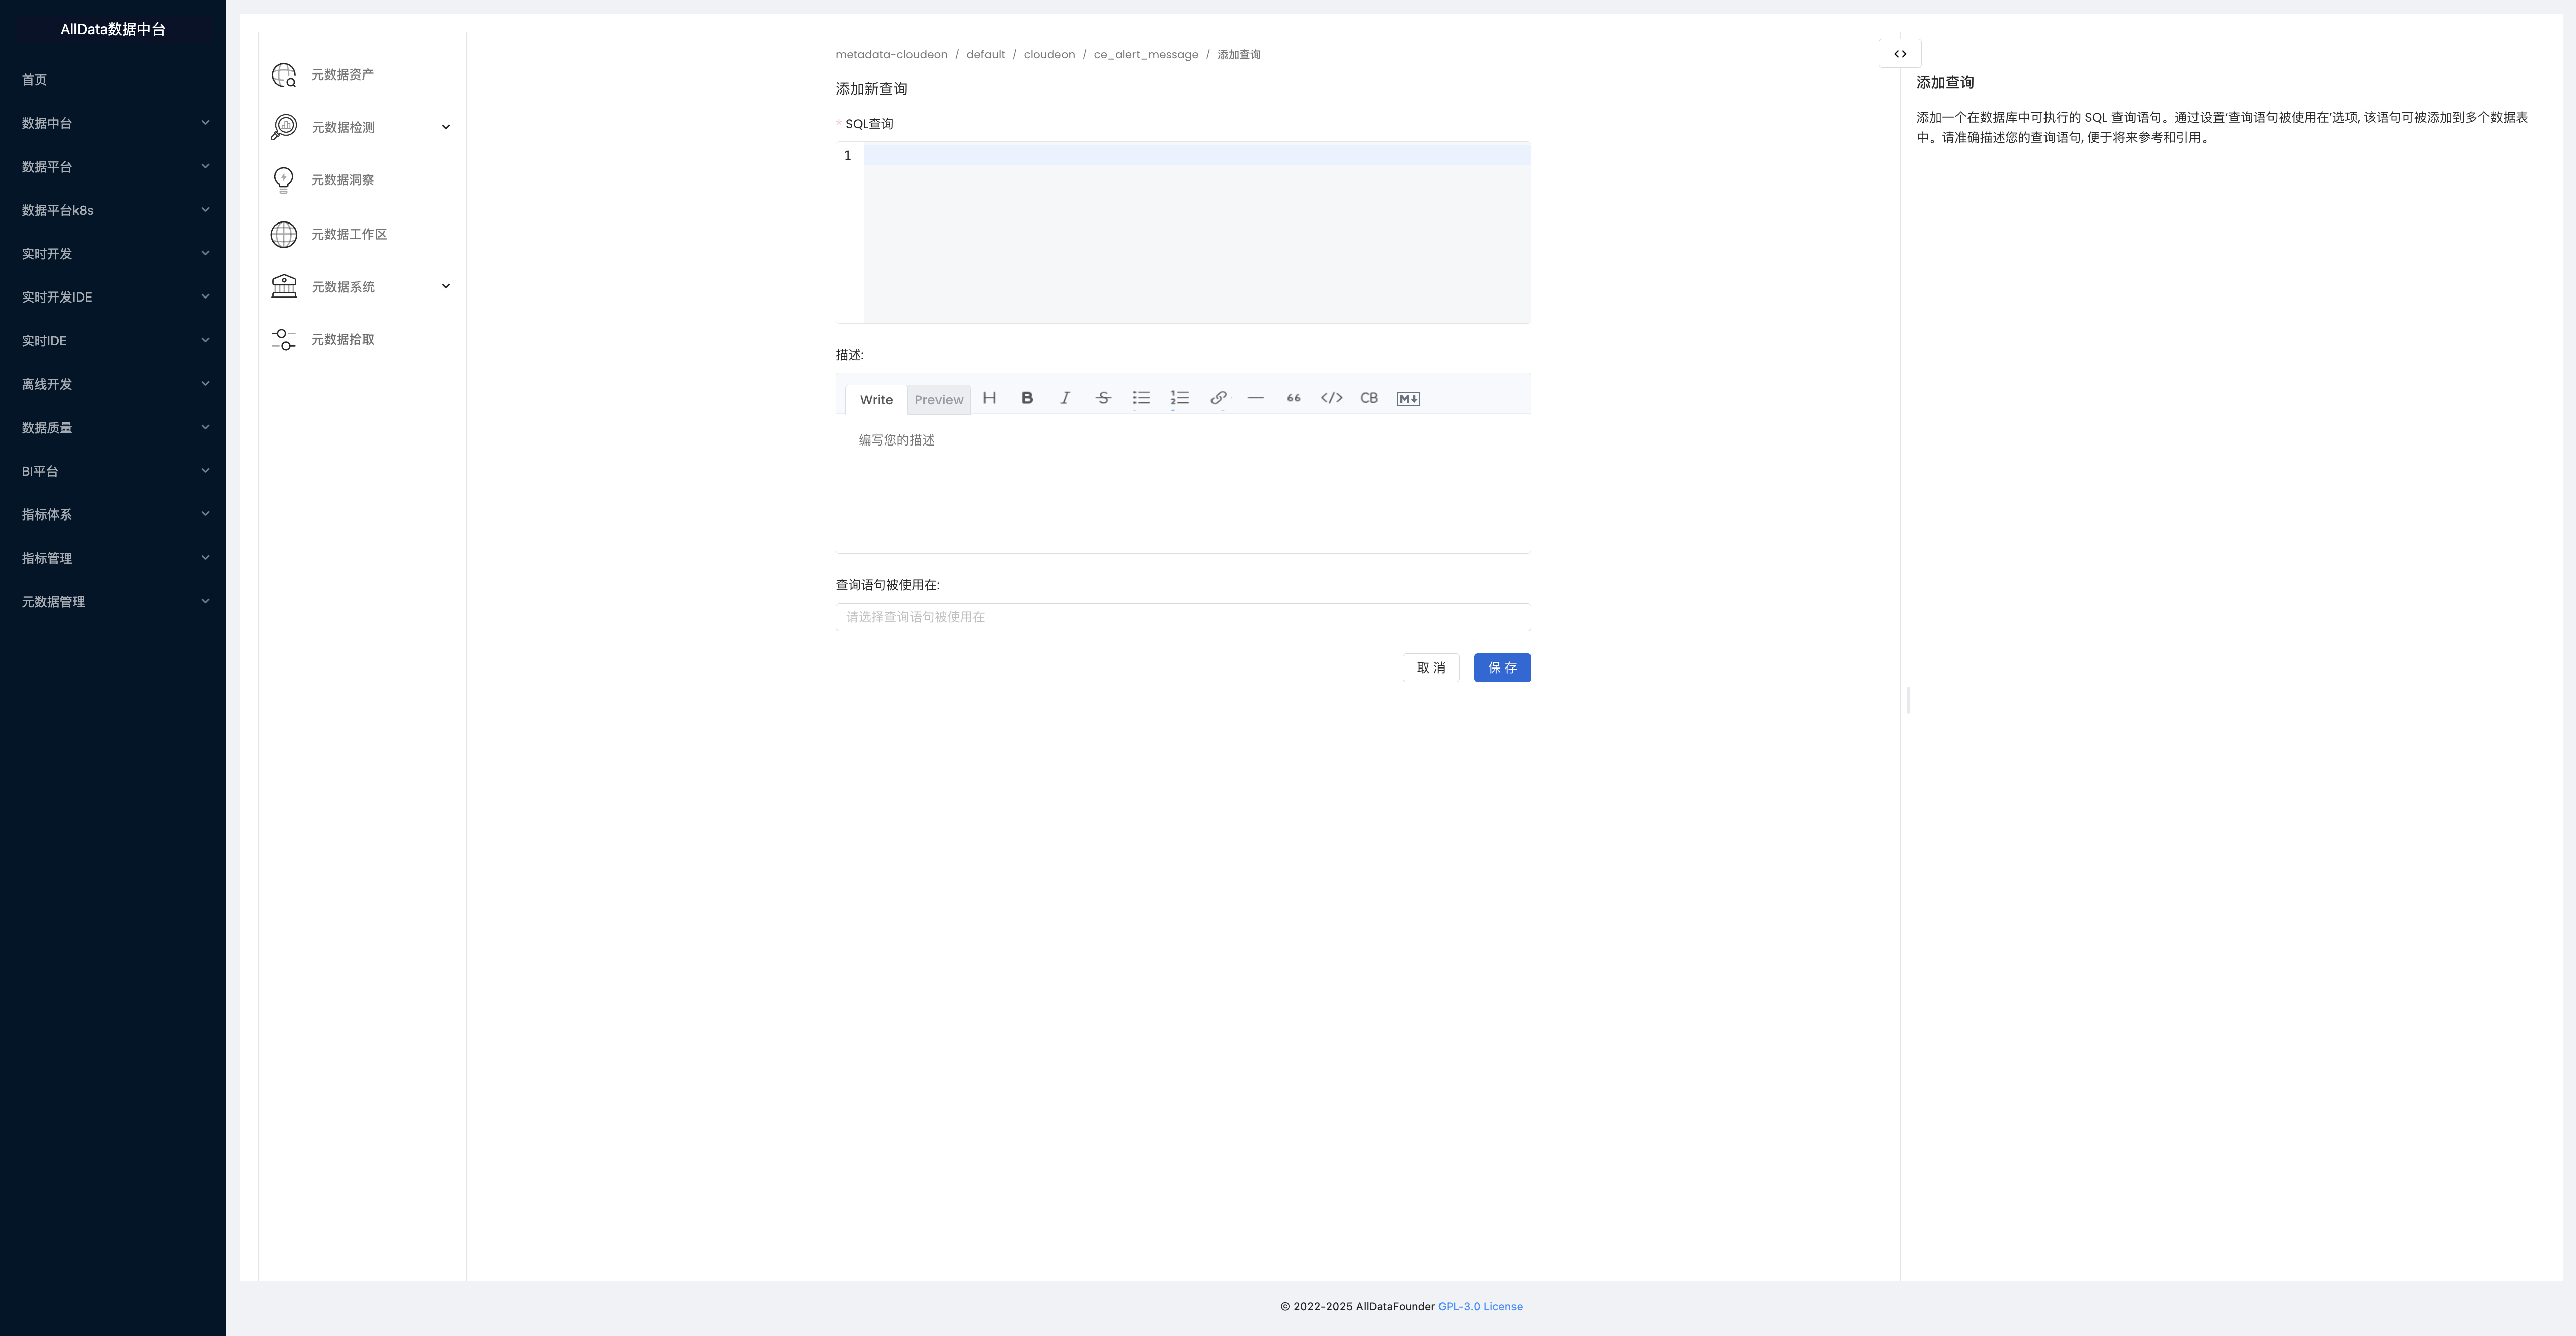Expand the 元数据管理 menu
Image resolution: width=2576 pixels, height=1336 pixels.
click(113, 601)
